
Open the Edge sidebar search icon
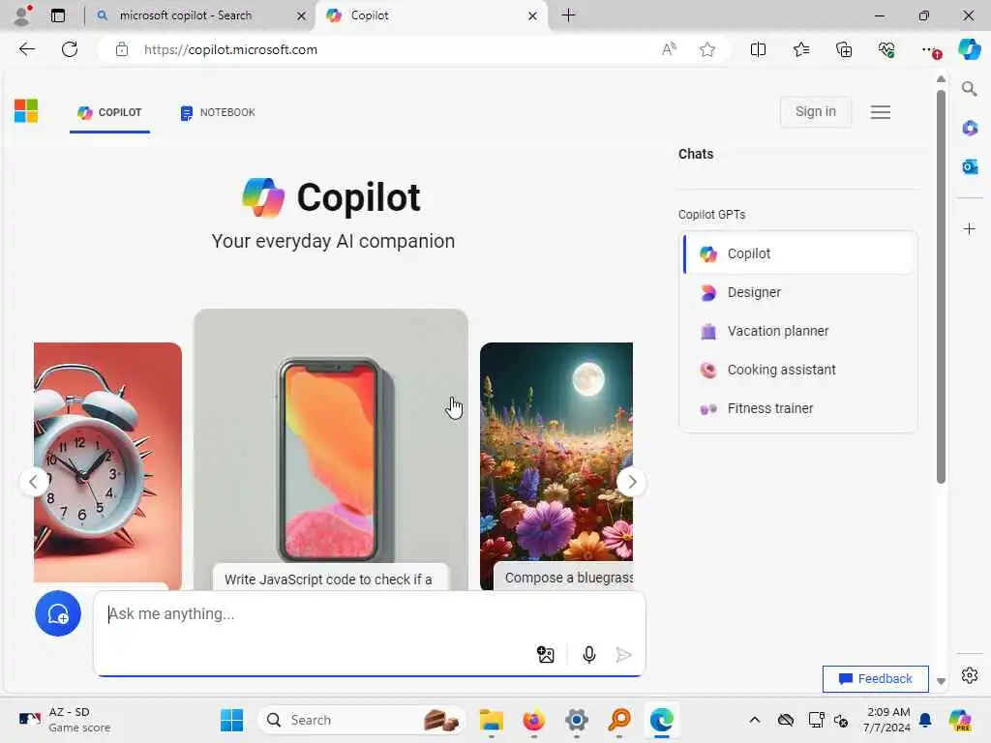(969, 88)
